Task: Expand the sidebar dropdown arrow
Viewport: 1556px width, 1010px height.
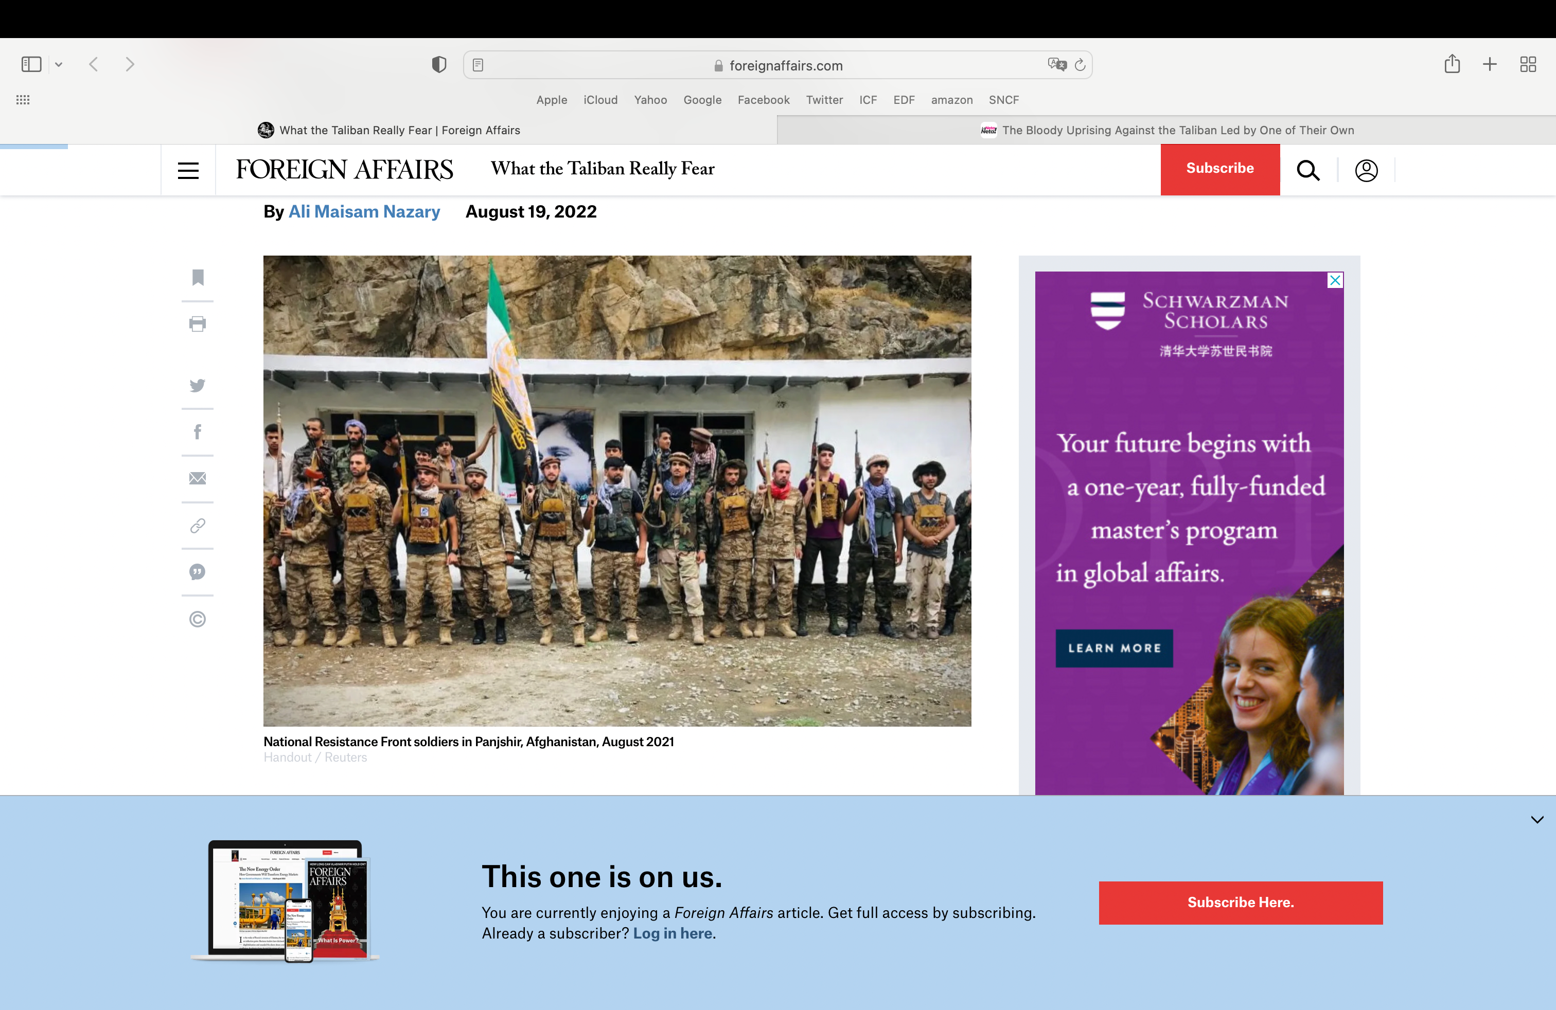Action: pos(59,64)
